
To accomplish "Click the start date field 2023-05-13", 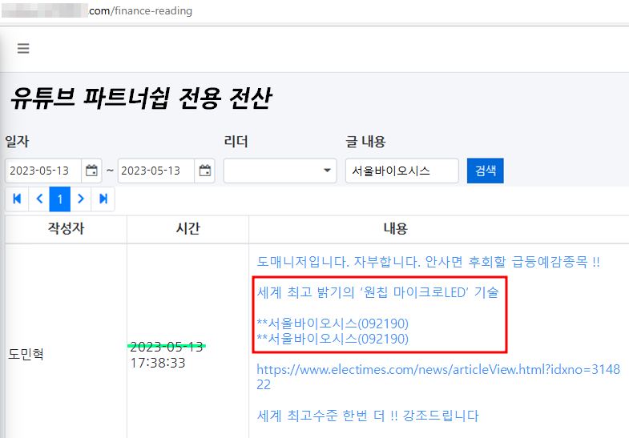I will point(44,171).
